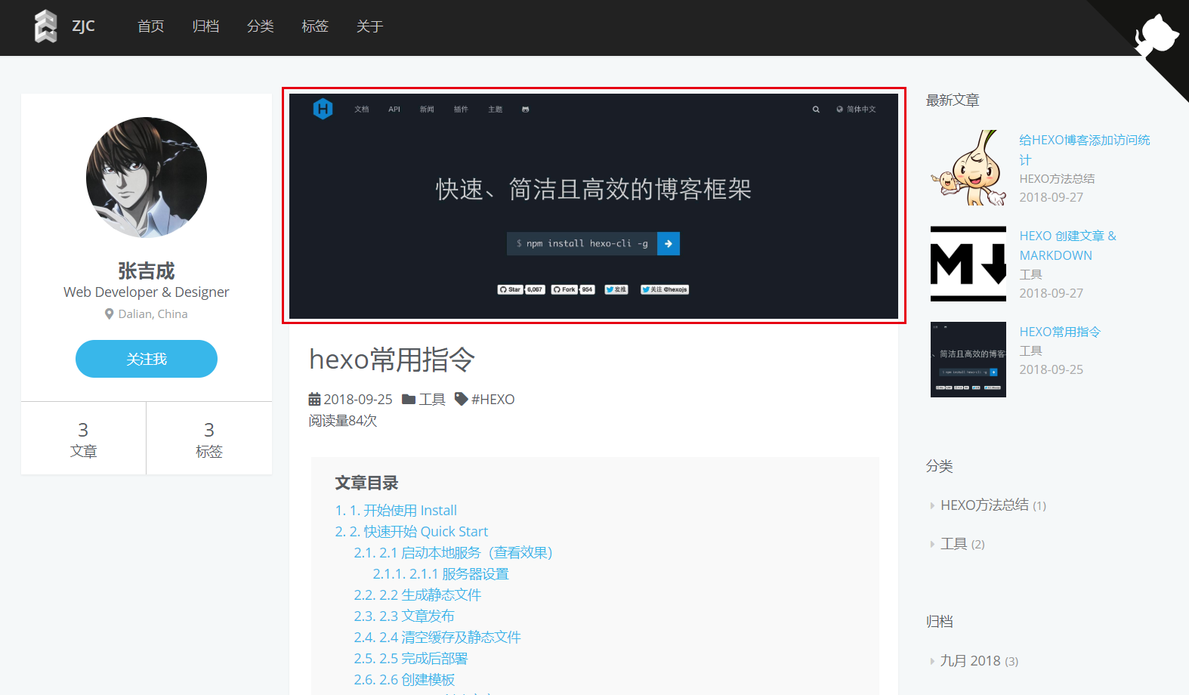Click the location pin icon near Dalian
The image size is (1189, 695).
tap(110, 314)
